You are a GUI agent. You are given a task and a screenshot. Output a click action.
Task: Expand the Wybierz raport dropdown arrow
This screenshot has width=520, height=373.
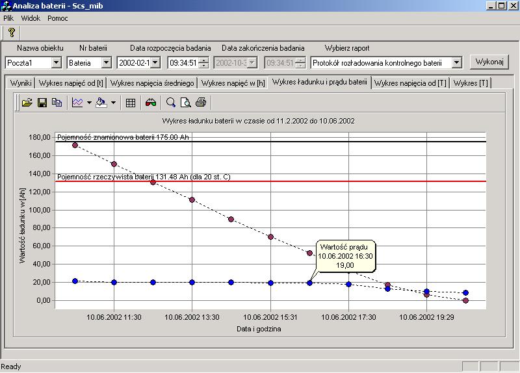tap(457, 62)
